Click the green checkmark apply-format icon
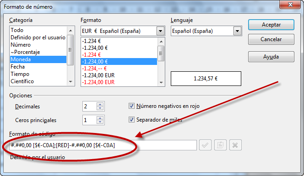304x176 pixels. 205,145
